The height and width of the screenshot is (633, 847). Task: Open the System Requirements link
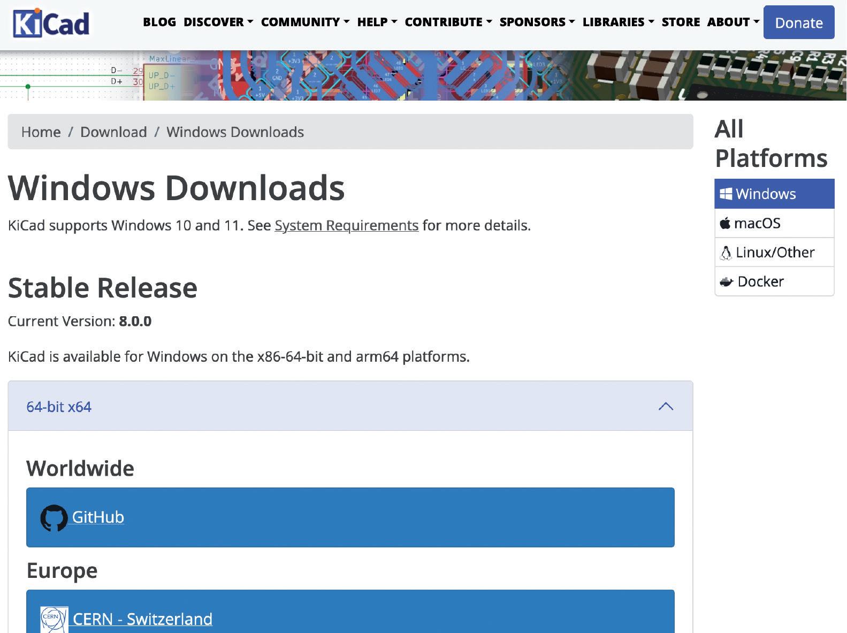[346, 225]
